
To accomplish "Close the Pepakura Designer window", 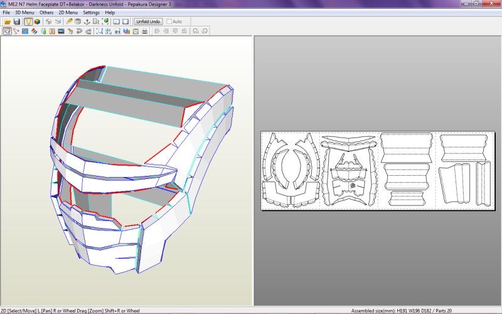I will pos(491,4).
